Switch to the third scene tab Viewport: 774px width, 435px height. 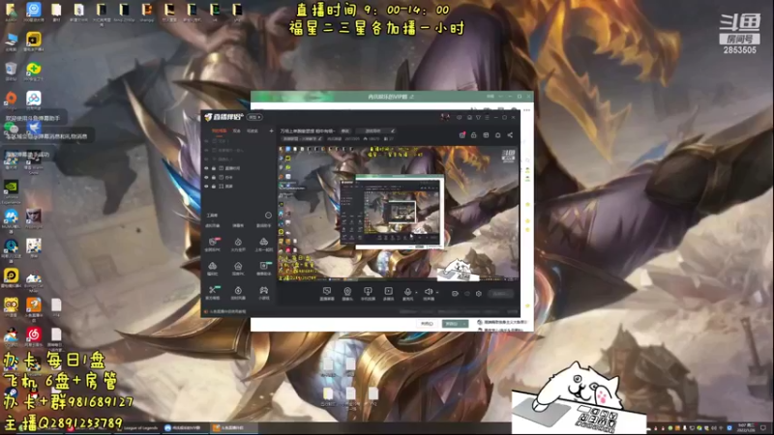pos(253,130)
